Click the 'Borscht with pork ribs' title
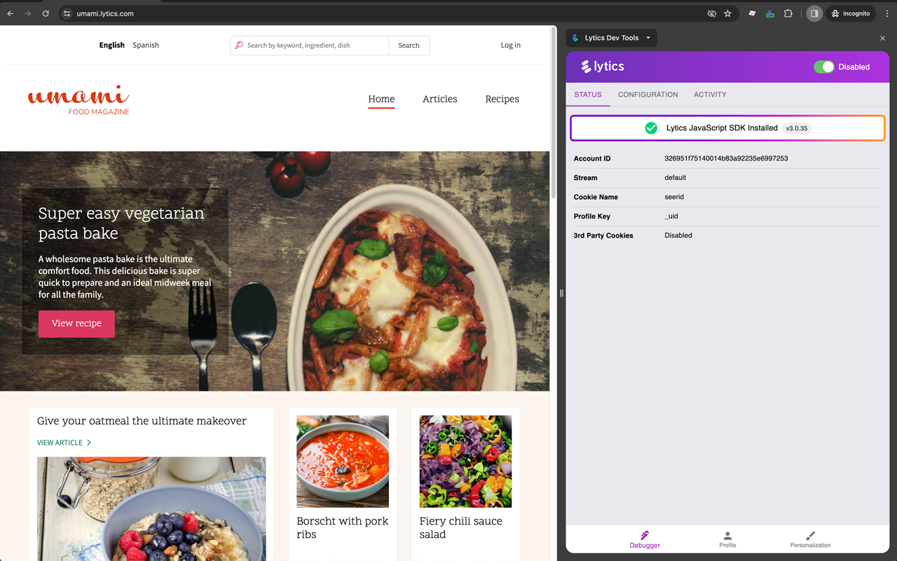 pos(343,527)
